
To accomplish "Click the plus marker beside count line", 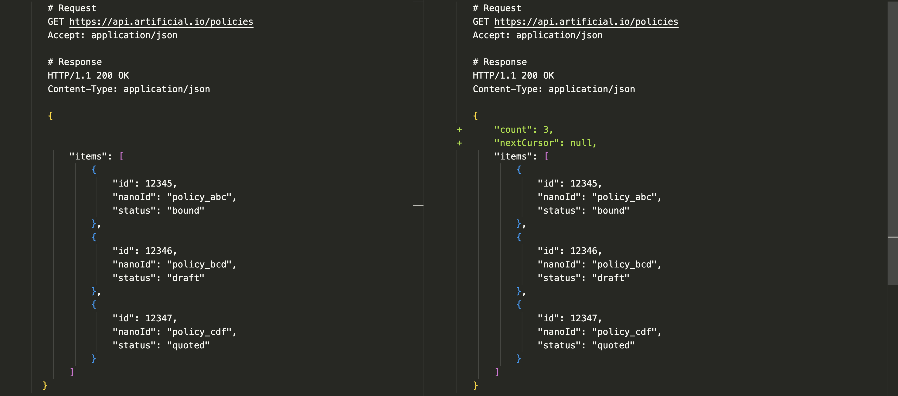I will [x=459, y=130].
